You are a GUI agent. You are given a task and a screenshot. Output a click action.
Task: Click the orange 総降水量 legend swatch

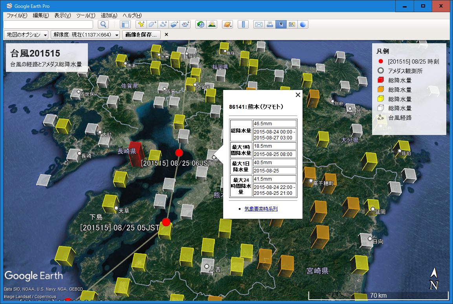(381, 89)
